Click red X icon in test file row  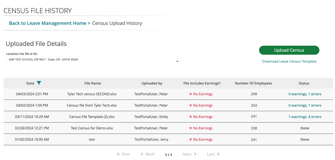tap(190, 140)
